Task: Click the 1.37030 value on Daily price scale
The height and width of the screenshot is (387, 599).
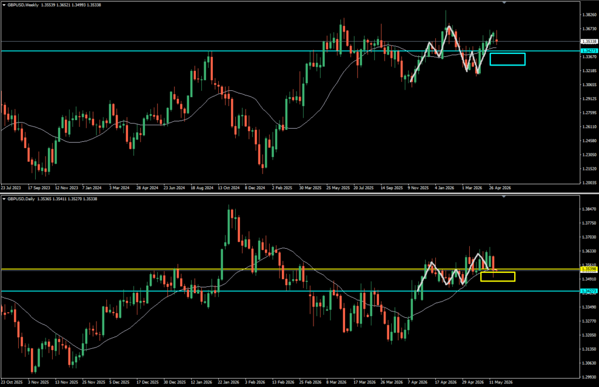Action: 589,237
